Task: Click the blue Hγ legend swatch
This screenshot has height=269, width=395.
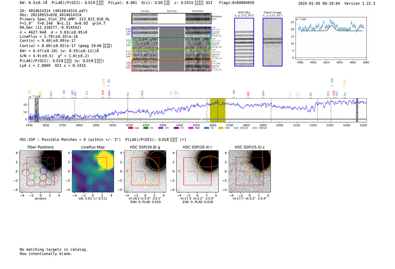Action: point(207,128)
